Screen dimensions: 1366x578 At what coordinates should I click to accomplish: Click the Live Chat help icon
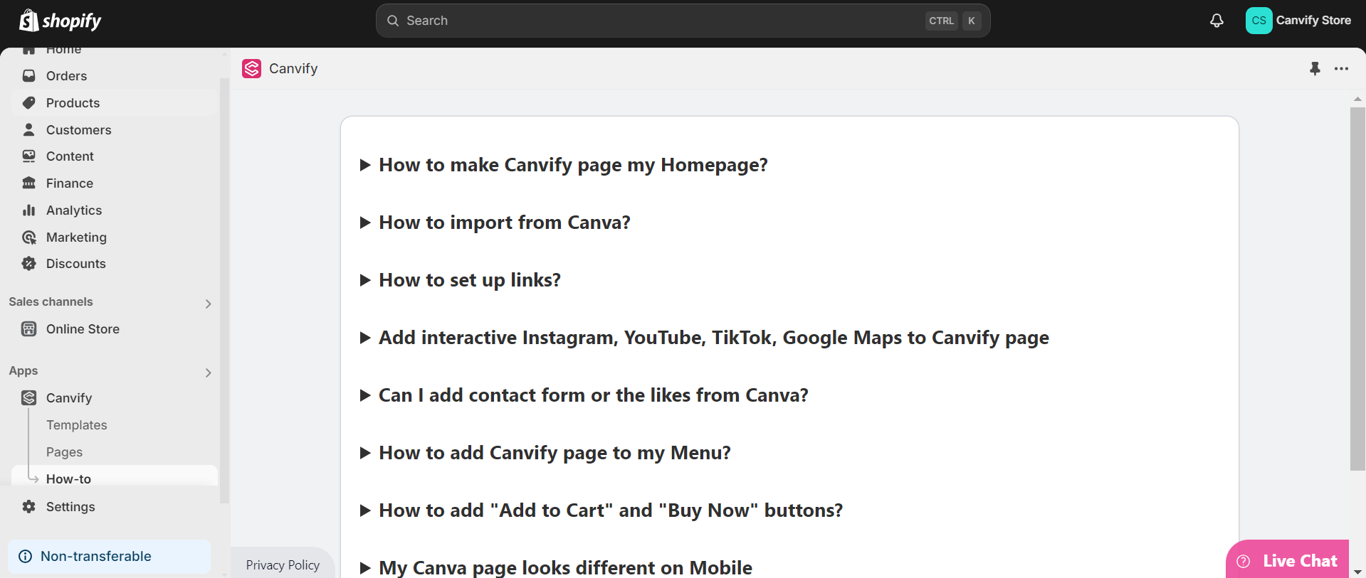pyautogui.click(x=1244, y=561)
